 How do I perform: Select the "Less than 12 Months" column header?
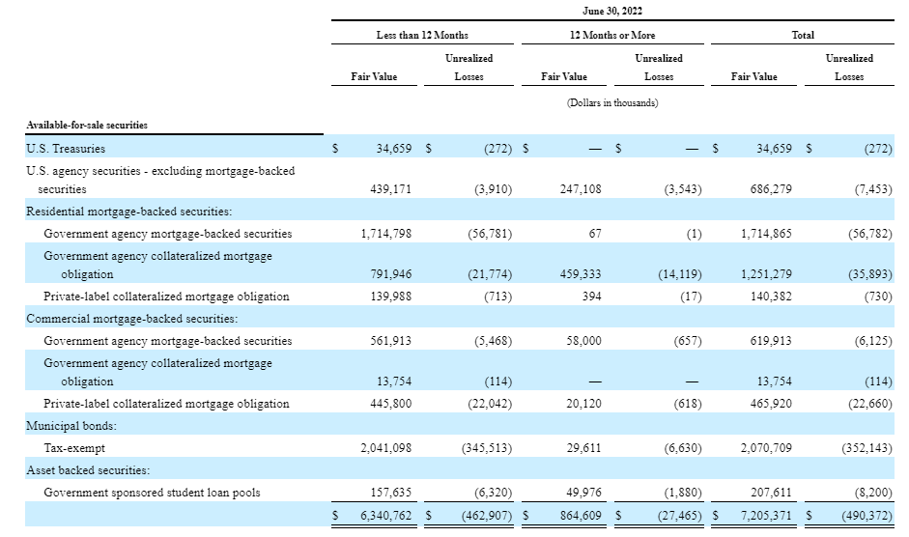coord(422,35)
